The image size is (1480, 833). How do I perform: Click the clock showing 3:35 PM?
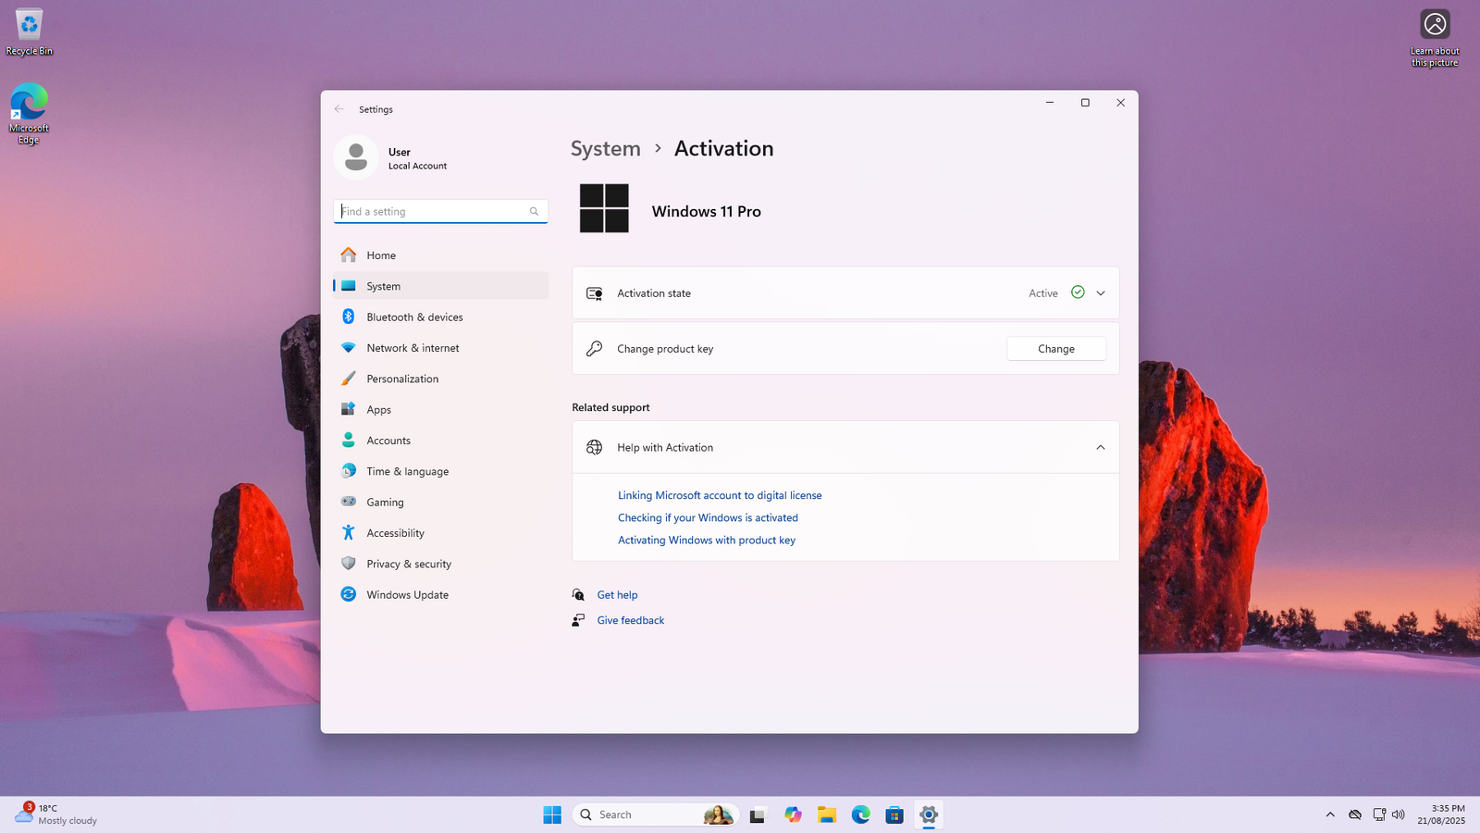click(1441, 814)
